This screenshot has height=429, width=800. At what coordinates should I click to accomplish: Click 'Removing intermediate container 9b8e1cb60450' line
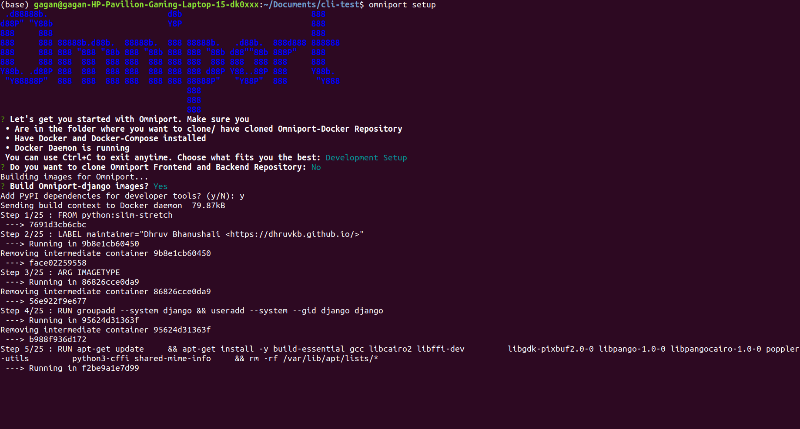(x=106, y=253)
